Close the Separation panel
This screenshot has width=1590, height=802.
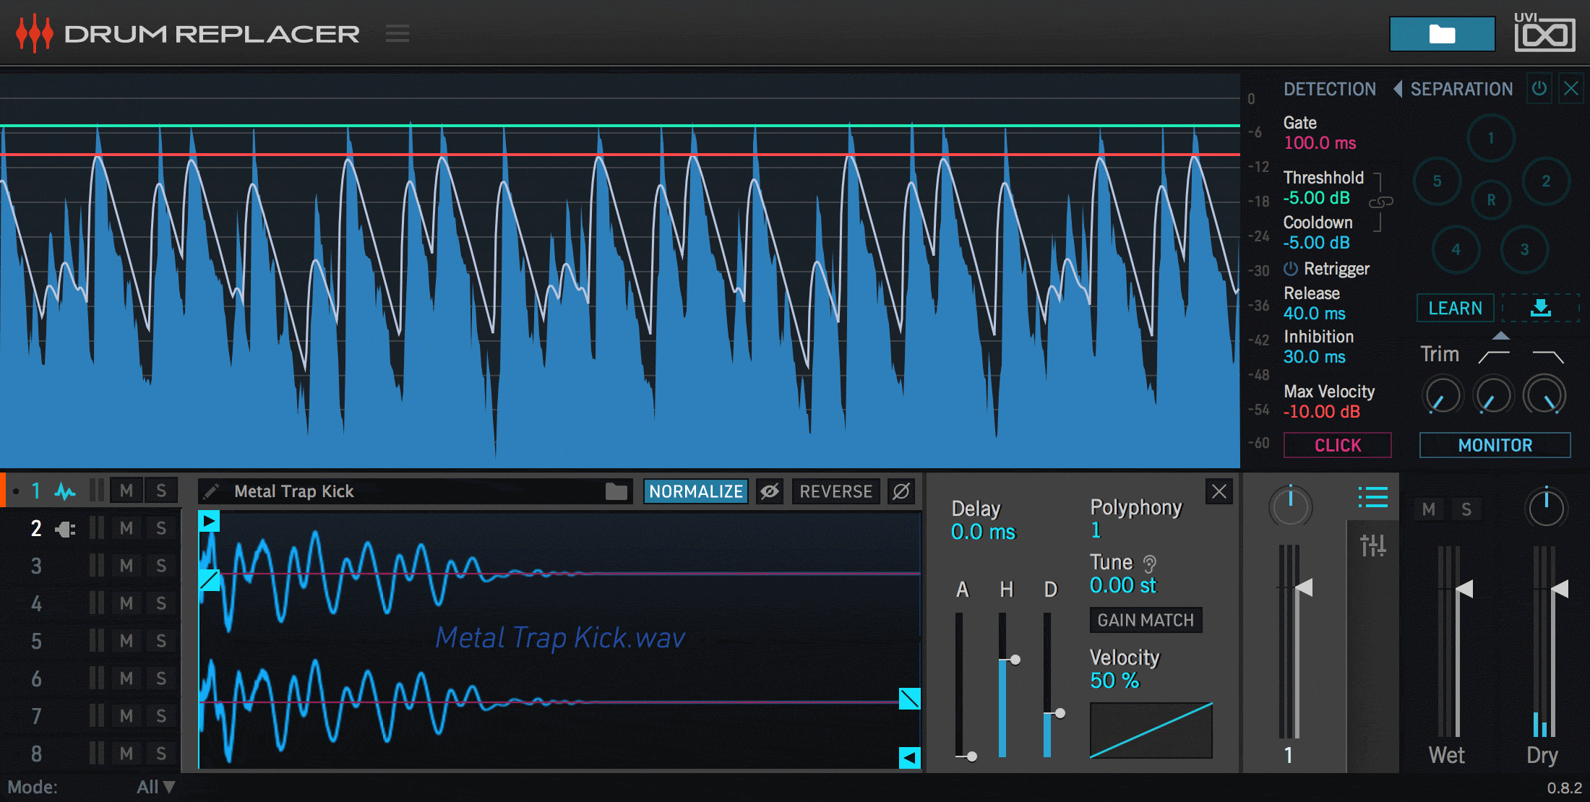(1571, 89)
